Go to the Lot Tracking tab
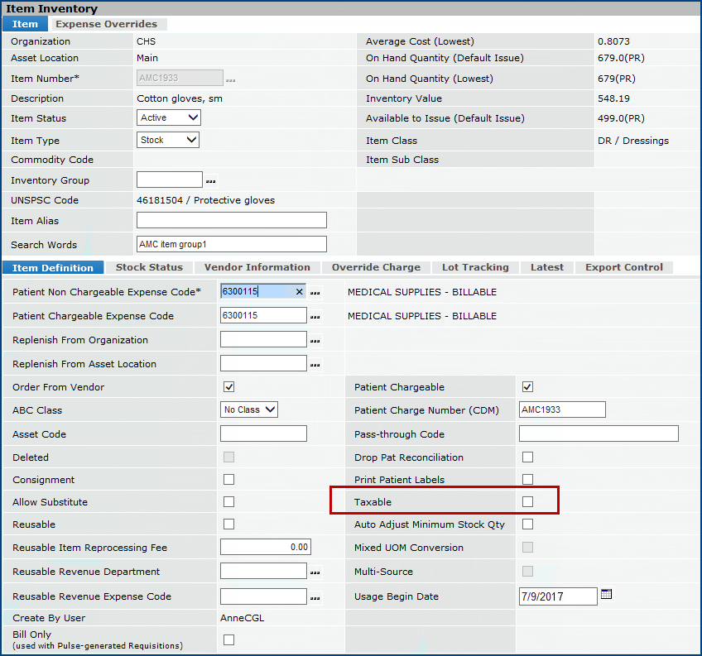Screen dimensions: 702x656 click(x=475, y=267)
